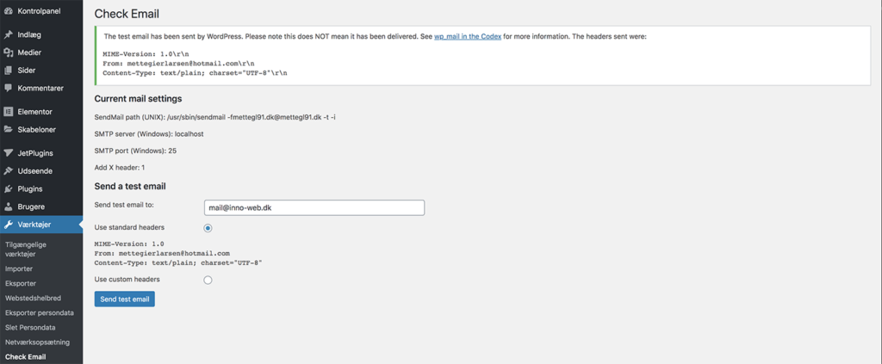This screenshot has width=882, height=364.
Task: Open the Brugere user icon
Action: (x=9, y=207)
